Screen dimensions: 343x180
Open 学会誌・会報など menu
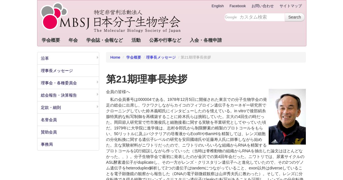point(105,40)
